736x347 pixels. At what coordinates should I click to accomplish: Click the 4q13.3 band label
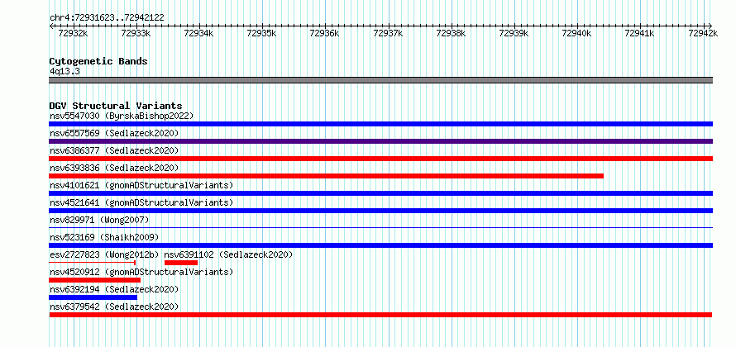pos(65,71)
